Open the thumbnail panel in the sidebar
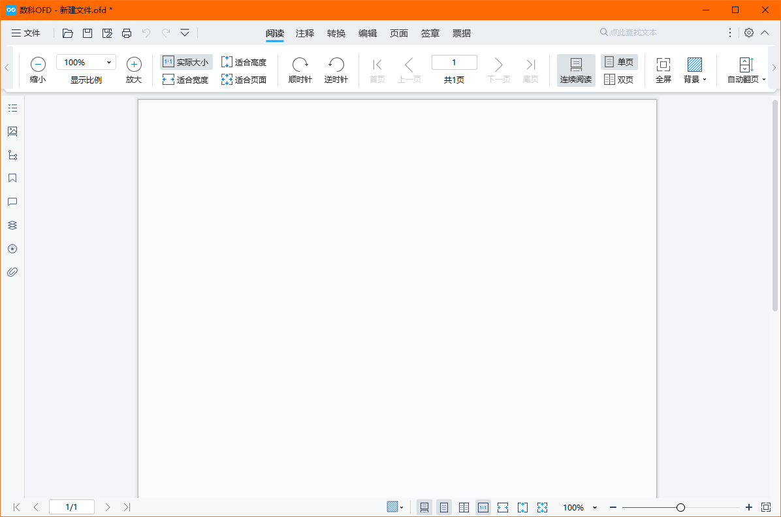The width and height of the screenshot is (781, 517). [x=12, y=131]
